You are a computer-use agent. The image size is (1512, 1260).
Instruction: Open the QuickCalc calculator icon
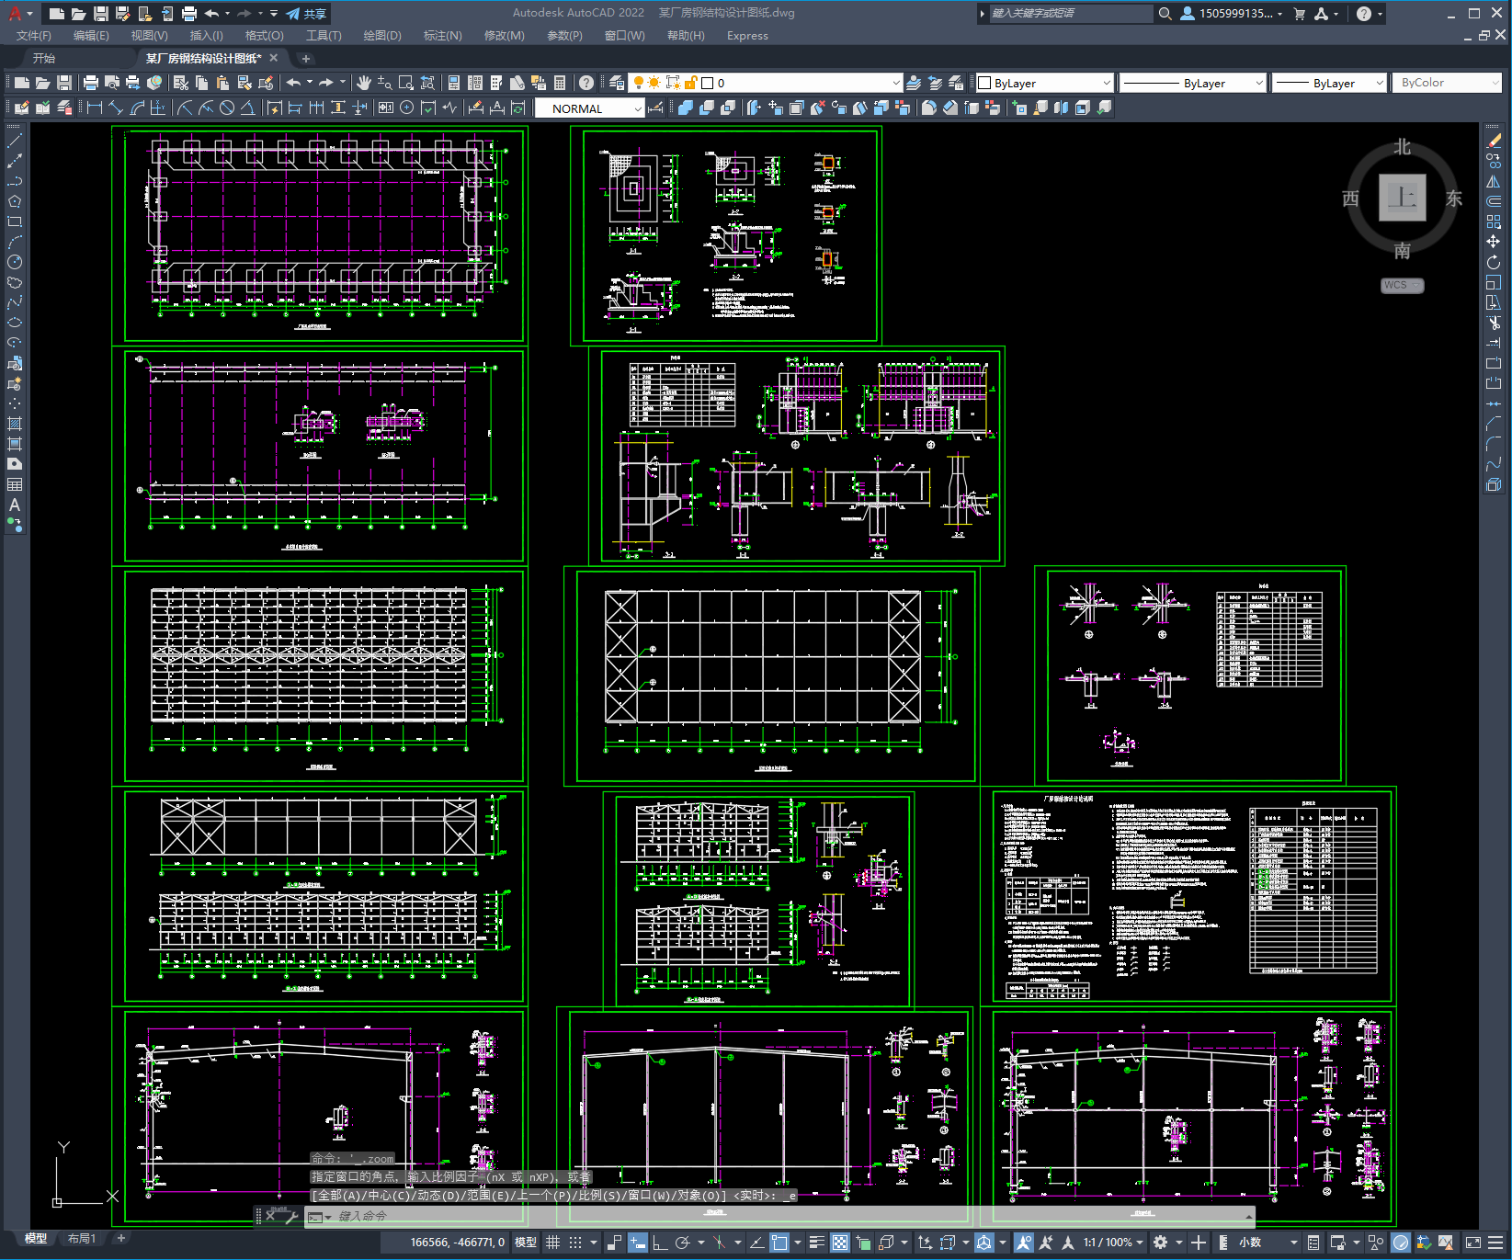pyautogui.click(x=560, y=83)
